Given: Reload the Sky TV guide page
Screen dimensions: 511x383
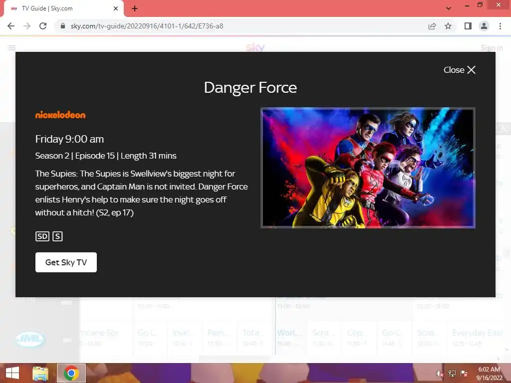Looking at the screenshot, I should click(43, 26).
